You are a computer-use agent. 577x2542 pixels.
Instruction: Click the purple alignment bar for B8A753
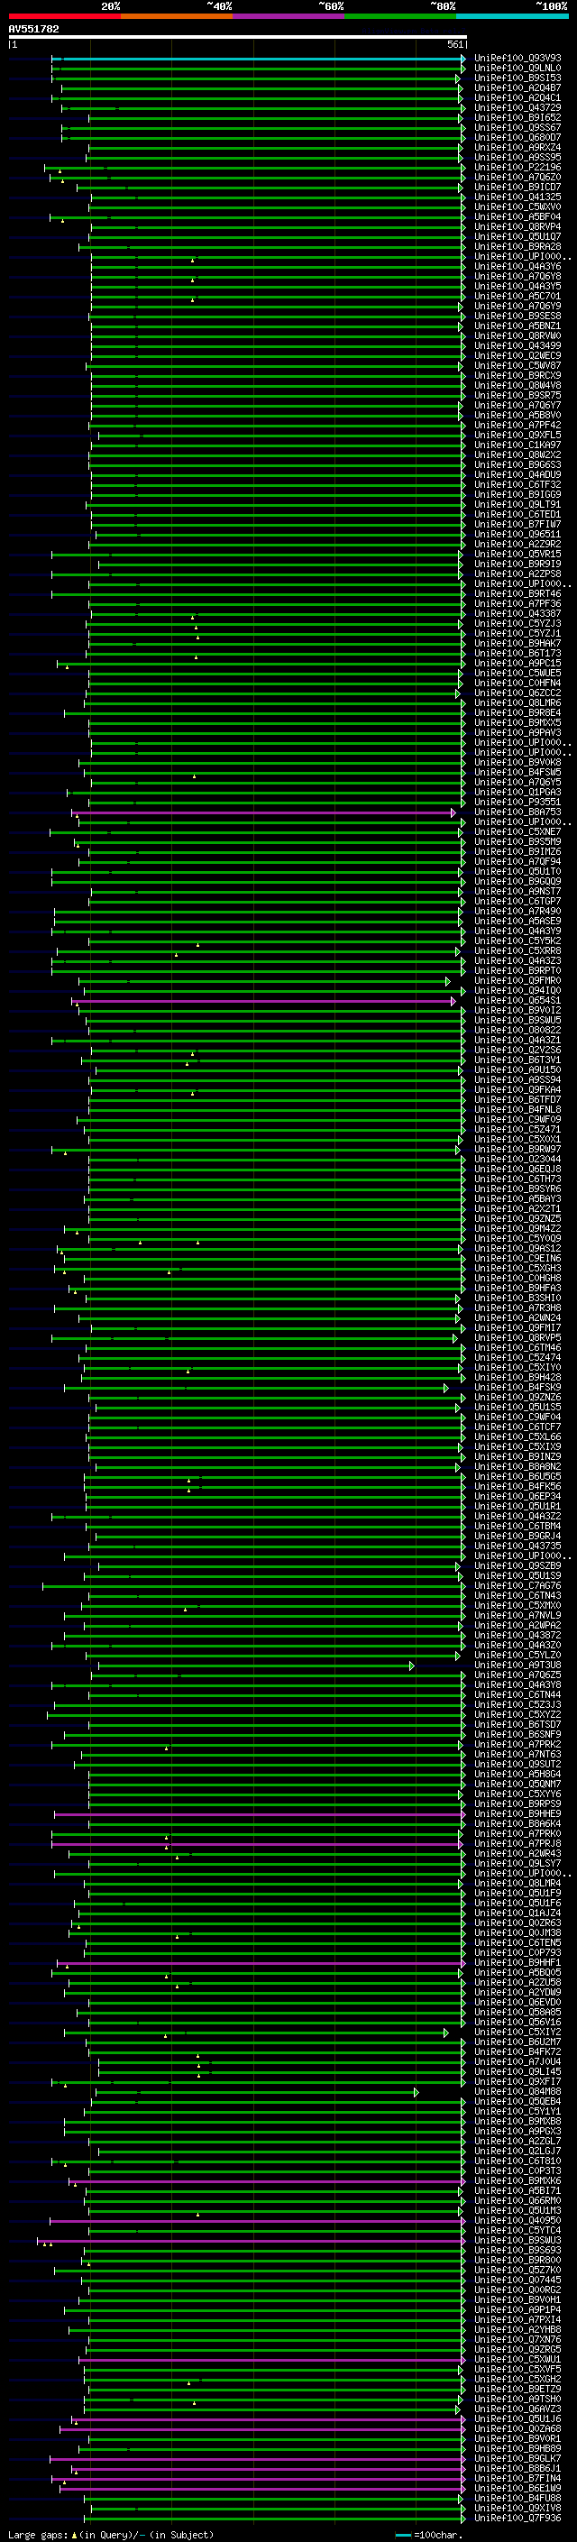pyautogui.click(x=263, y=812)
